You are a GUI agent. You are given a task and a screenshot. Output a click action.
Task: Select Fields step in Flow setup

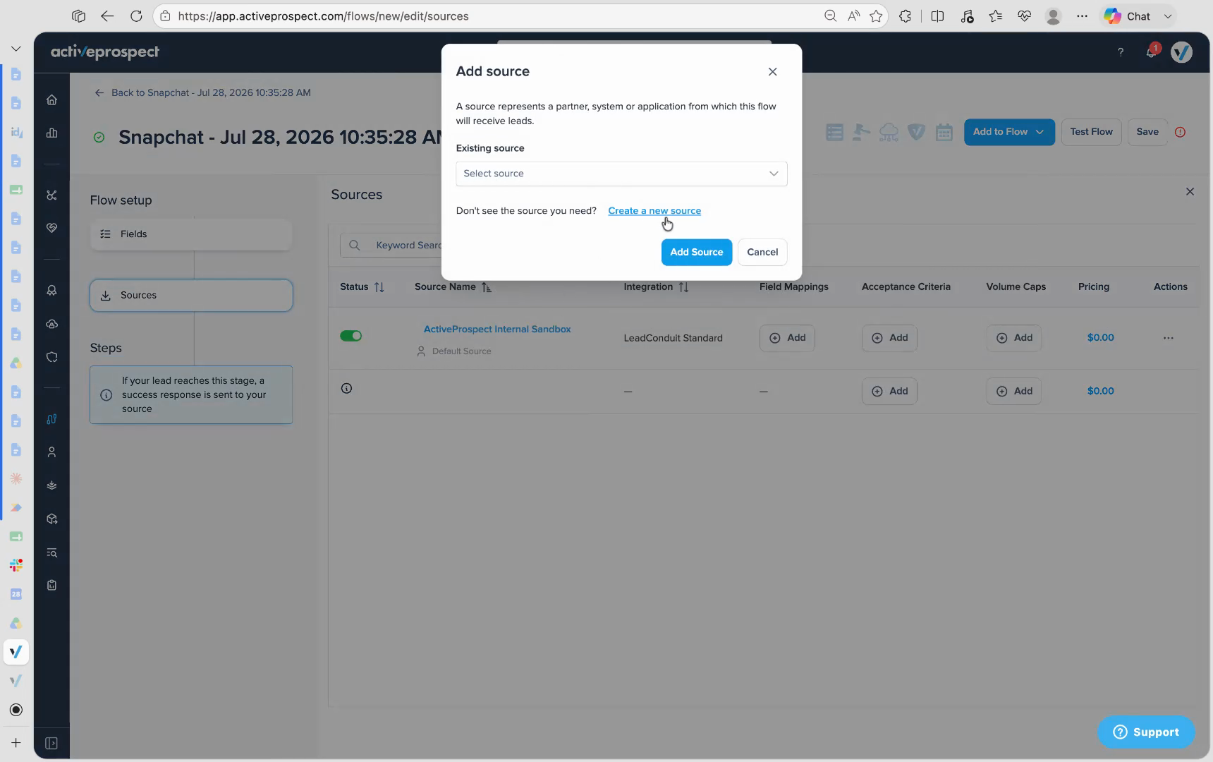pos(191,234)
